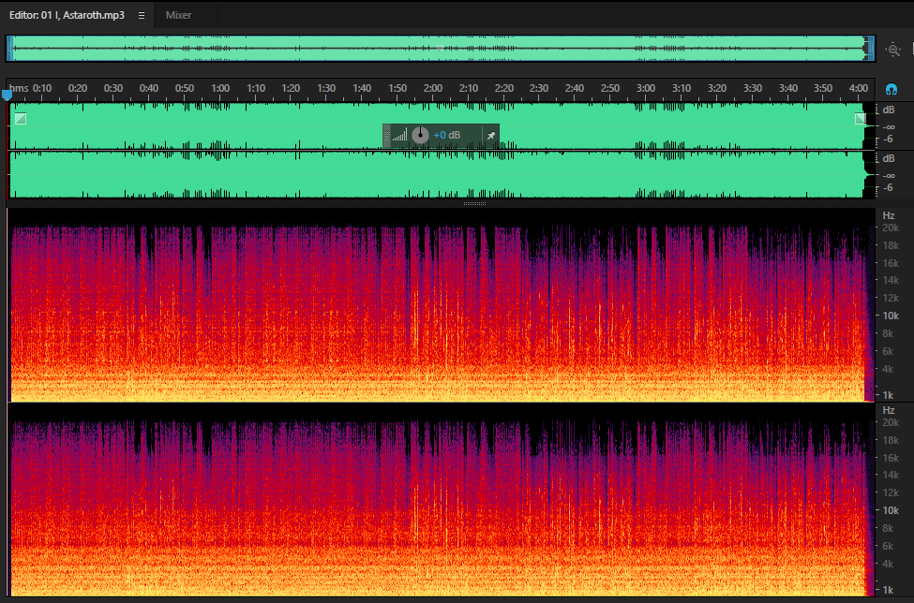The height and width of the screenshot is (603, 914).
Task: Toggle the blue snapping magnet icon
Action: 892,89
